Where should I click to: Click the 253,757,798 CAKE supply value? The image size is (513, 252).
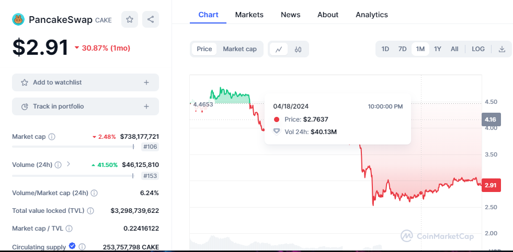point(131,247)
